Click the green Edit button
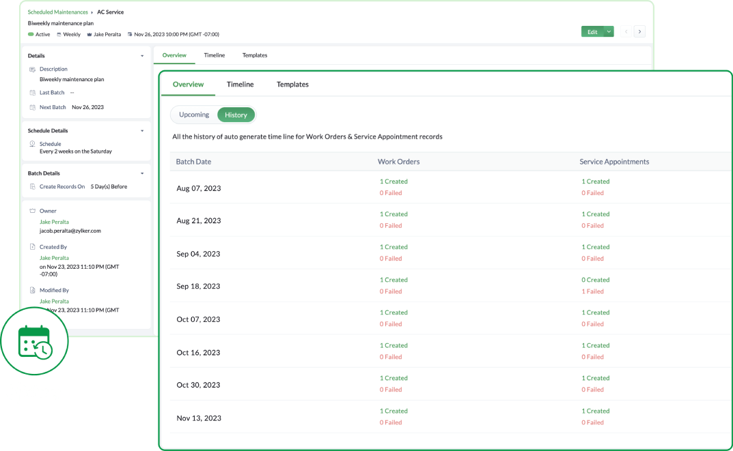 (x=592, y=31)
